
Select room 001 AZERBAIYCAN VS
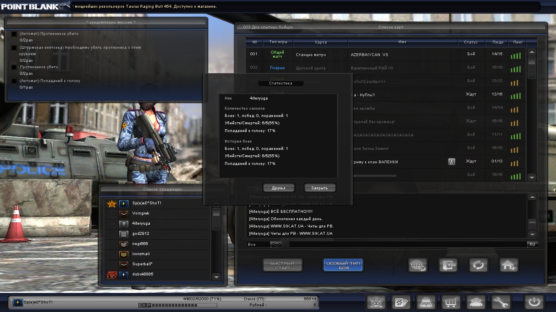point(386,54)
